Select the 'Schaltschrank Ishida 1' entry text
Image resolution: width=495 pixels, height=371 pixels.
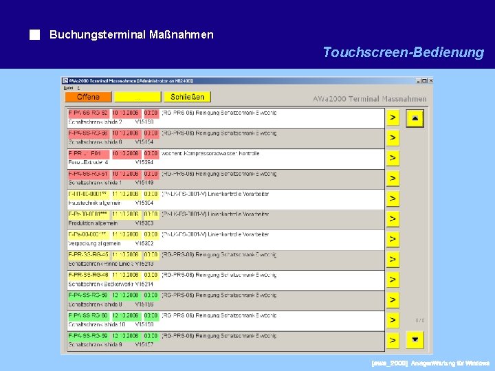coord(95,183)
